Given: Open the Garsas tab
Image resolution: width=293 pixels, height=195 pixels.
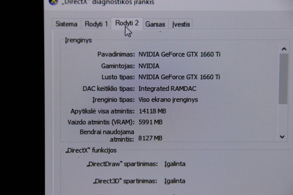Looking at the screenshot, I should pos(155,24).
